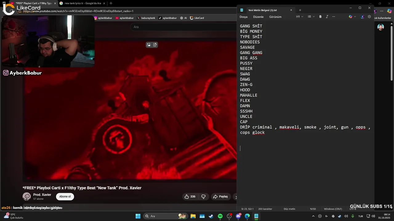Open a new browser tab

(x=111, y=3)
